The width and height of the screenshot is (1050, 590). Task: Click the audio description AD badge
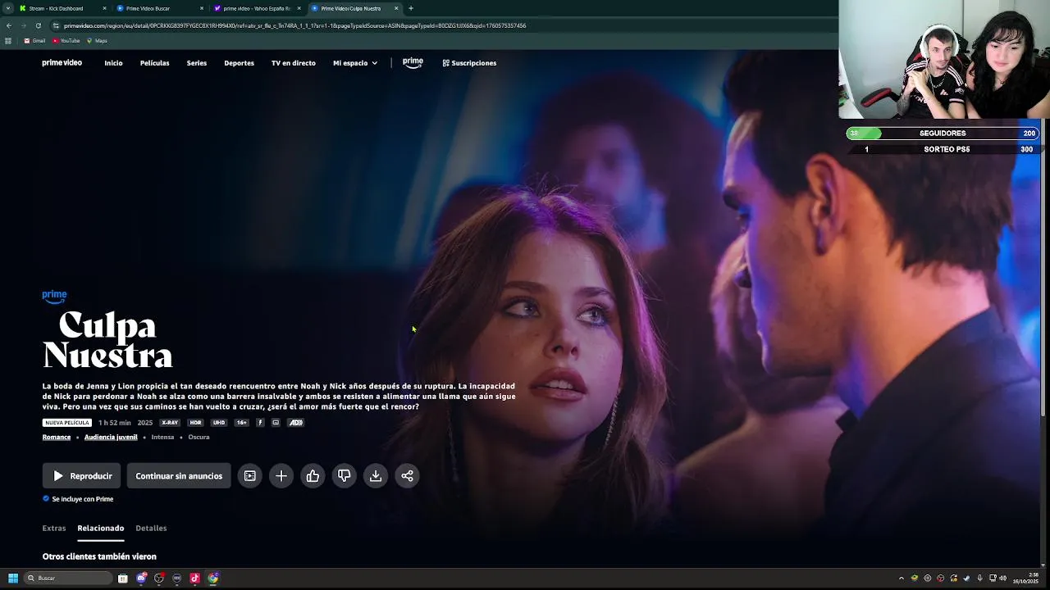coord(296,423)
